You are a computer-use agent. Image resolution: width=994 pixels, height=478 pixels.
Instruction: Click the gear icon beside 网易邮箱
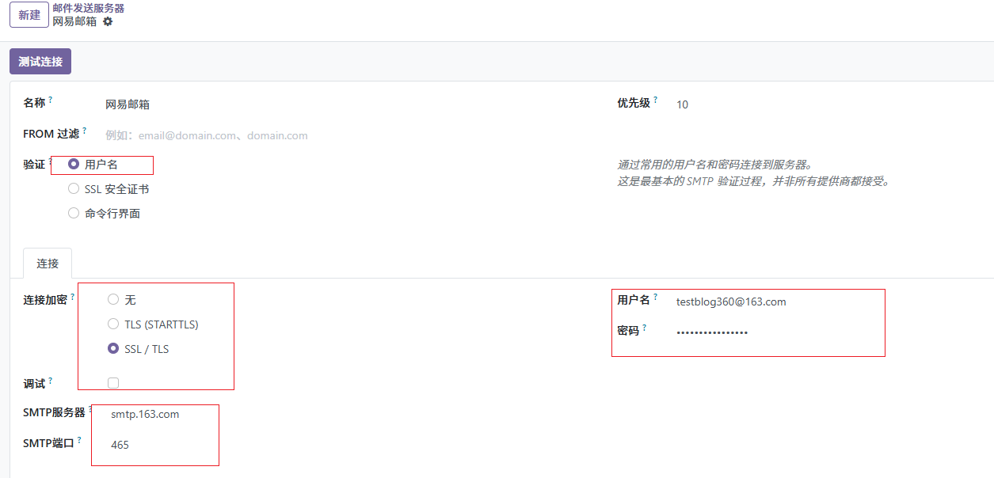108,21
